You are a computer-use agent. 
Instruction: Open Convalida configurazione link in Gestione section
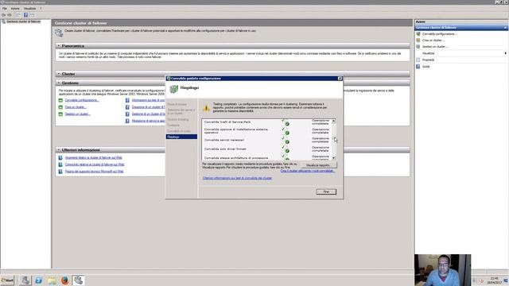[x=82, y=100]
